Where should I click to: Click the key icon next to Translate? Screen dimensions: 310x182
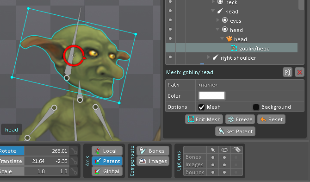74,161
